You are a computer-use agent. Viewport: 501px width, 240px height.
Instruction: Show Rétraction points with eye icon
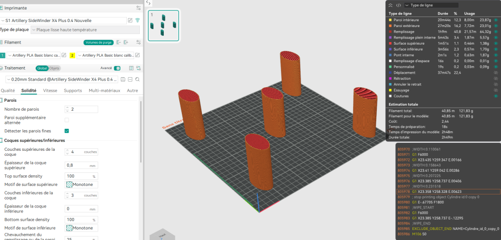pos(496,78)
